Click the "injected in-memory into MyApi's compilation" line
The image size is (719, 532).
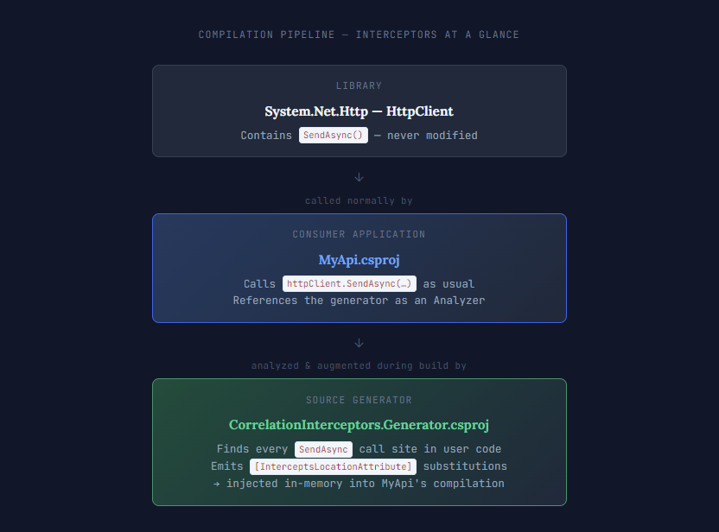pos(365,484)
